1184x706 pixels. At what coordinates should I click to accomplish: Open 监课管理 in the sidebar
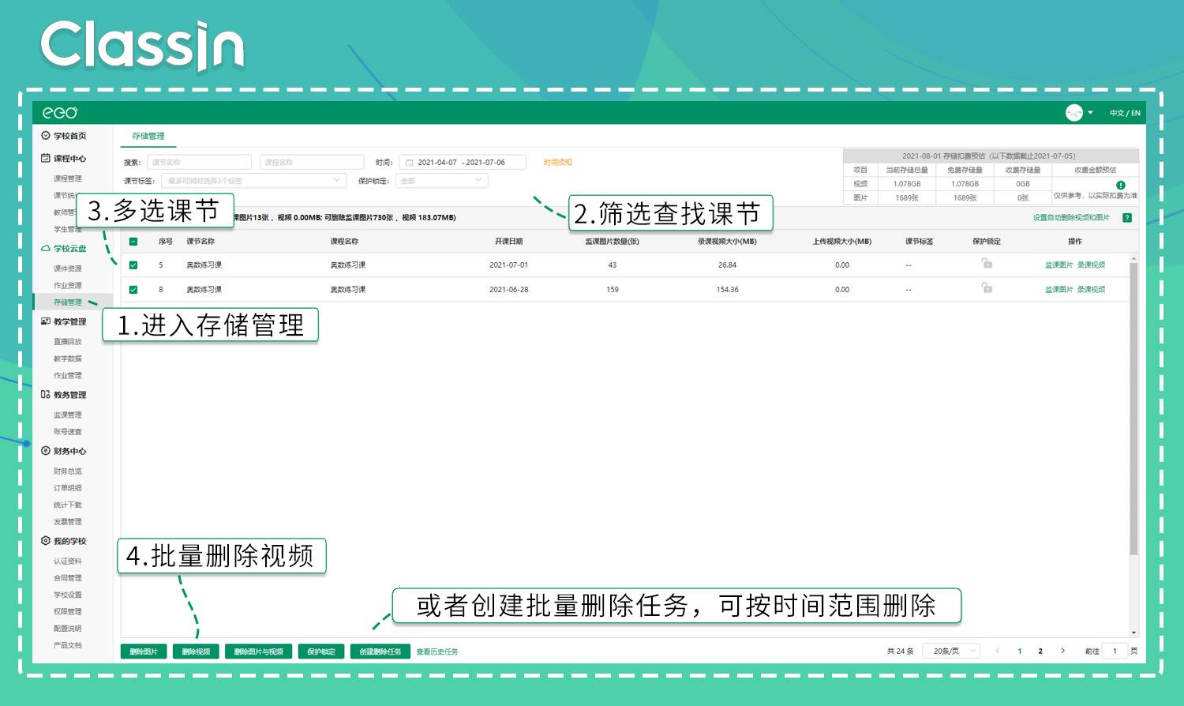[68, 415]
